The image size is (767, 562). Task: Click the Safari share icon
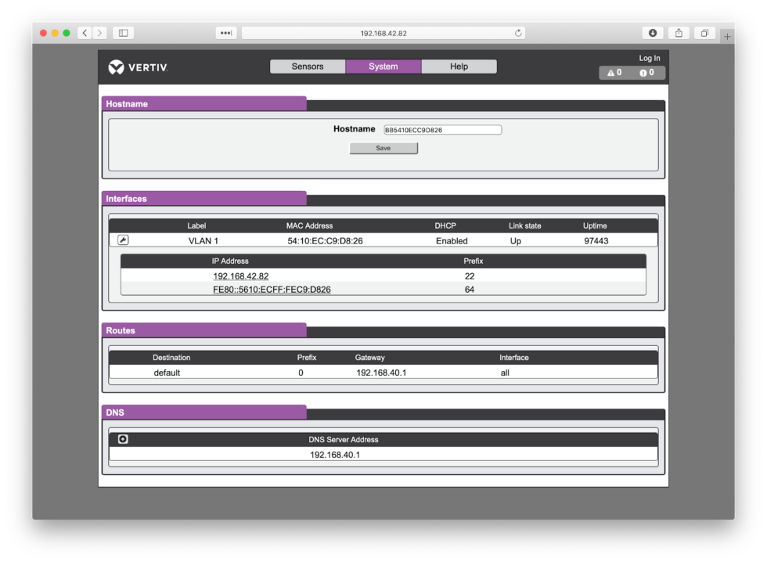[x=679, y=33]
